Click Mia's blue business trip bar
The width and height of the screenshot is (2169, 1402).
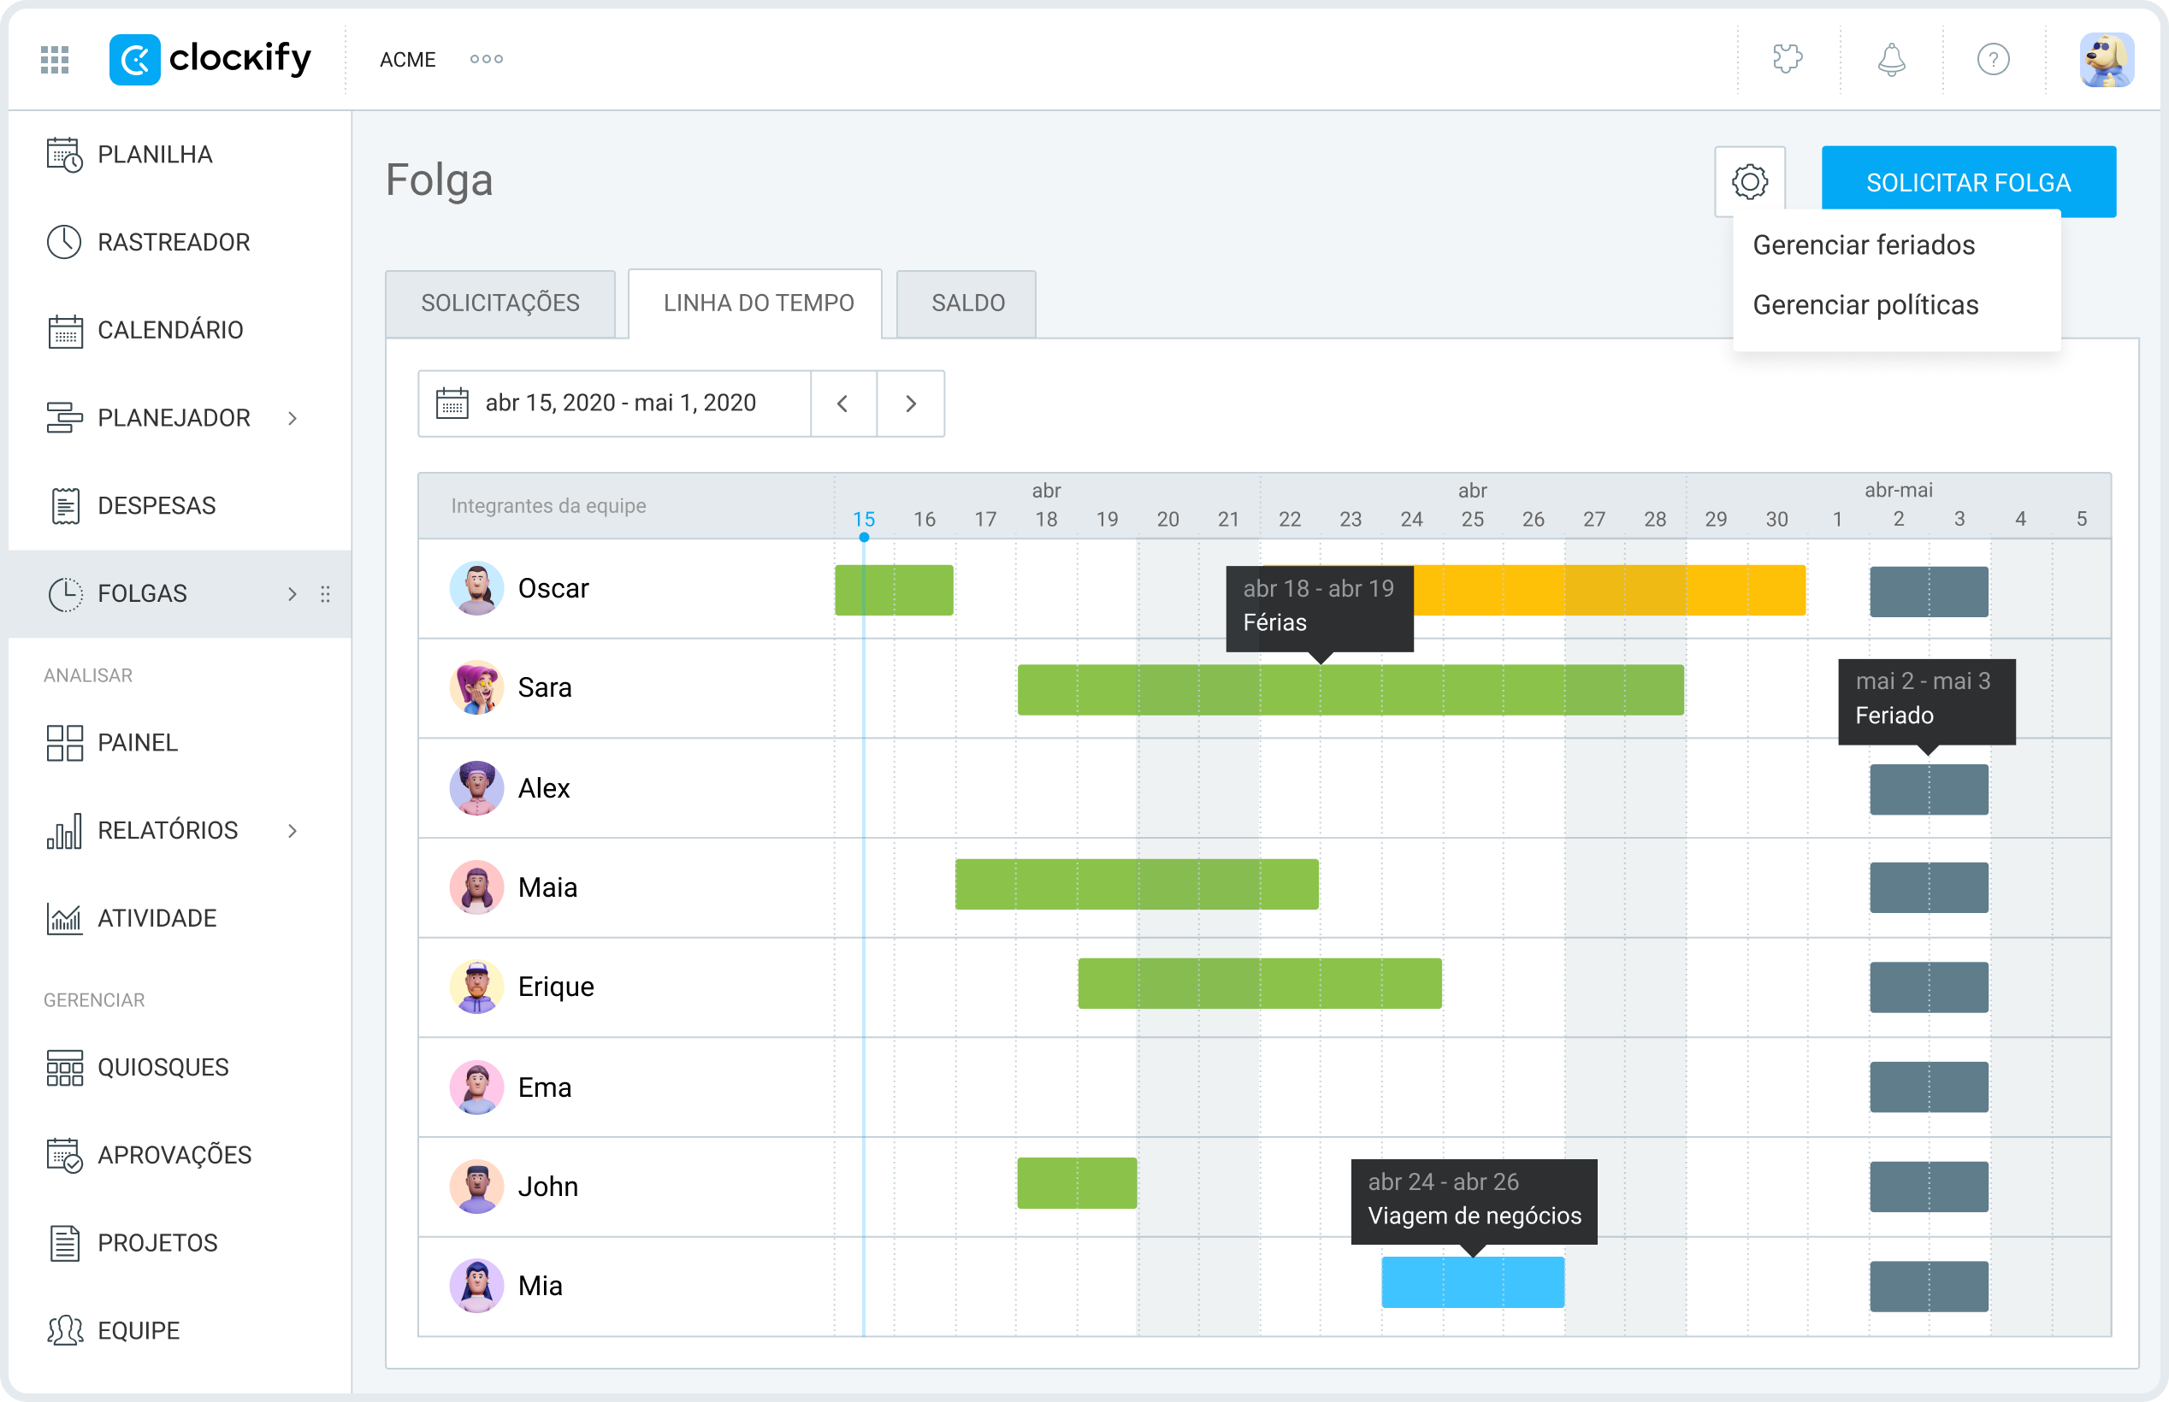click(x=1473, y=1282)
